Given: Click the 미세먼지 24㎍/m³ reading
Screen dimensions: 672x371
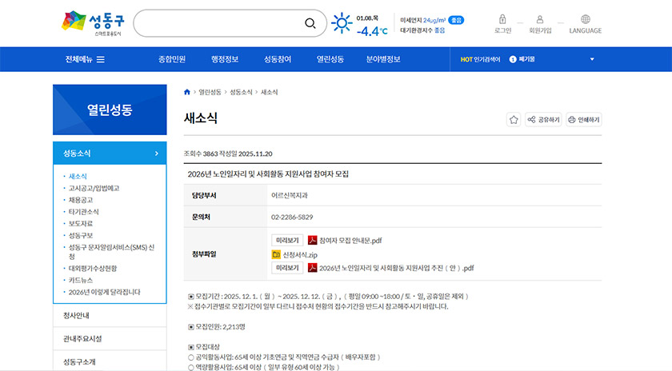Looking at the screenshot, I should 422,20.
